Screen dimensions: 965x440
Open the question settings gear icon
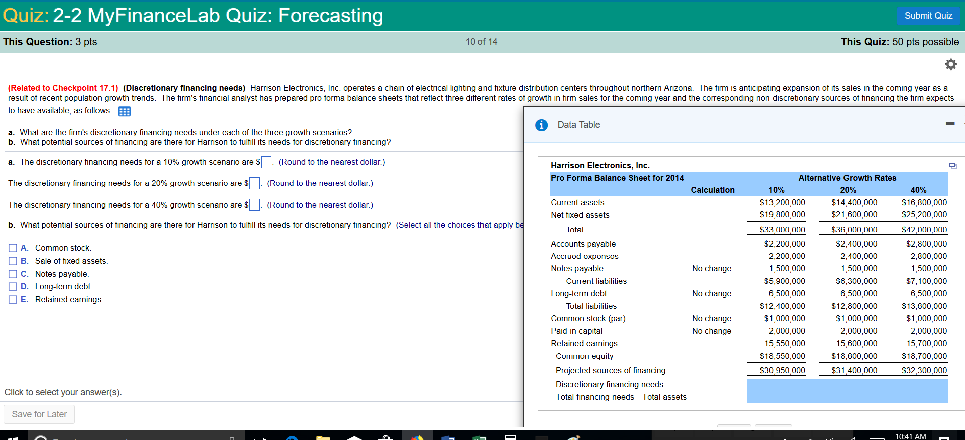950,64
